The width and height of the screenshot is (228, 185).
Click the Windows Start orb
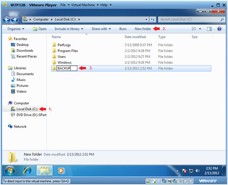coord(10,171)
